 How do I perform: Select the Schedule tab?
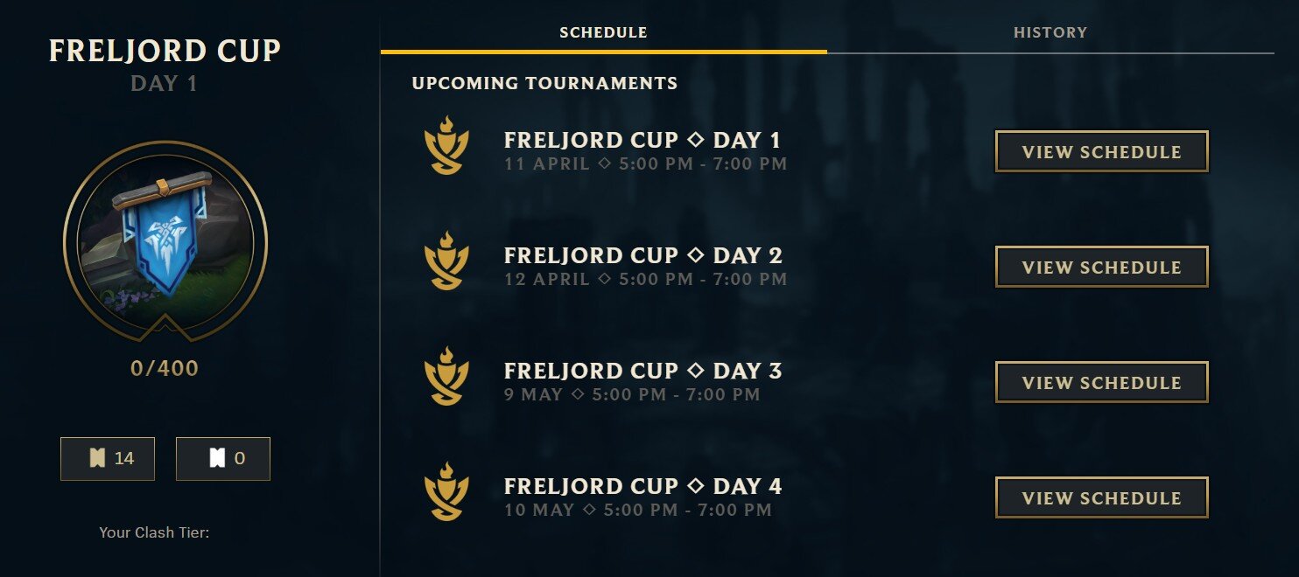tap(603, 33)
